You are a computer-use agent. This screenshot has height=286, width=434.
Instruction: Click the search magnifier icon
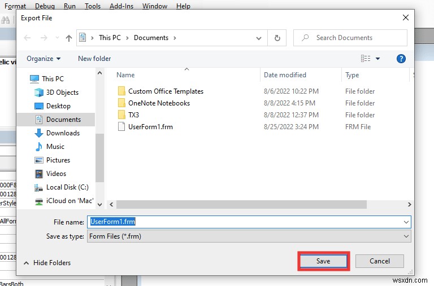coord(305,38)
